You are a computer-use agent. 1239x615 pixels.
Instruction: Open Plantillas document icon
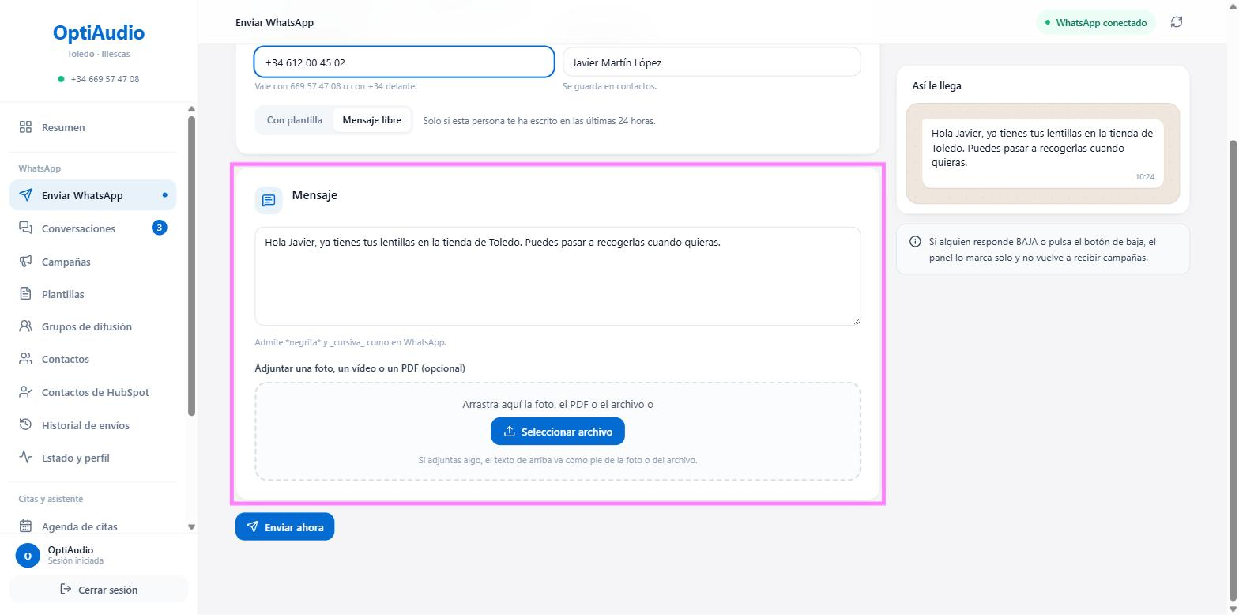[25, 294]
